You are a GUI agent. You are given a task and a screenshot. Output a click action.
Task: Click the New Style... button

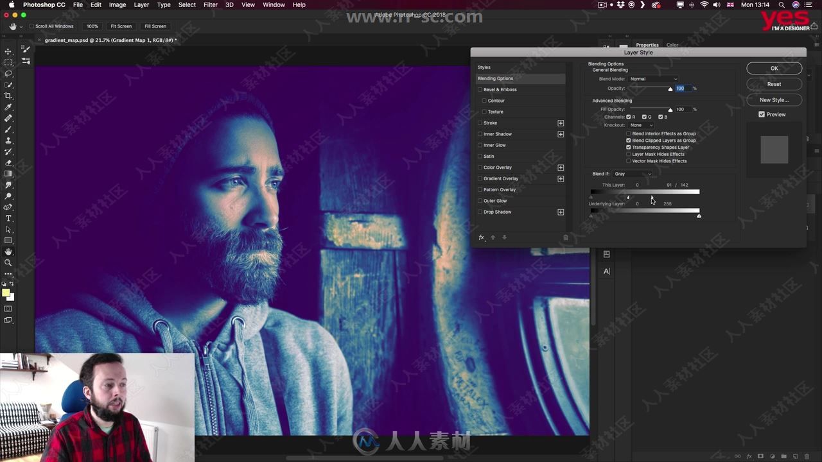(x=774, y=100)
